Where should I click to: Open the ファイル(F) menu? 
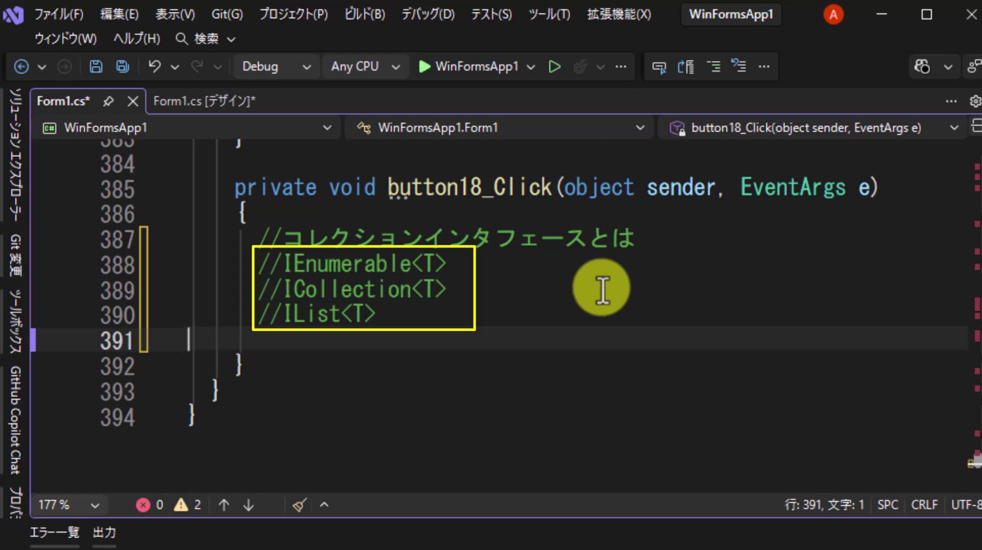[59, 14]
